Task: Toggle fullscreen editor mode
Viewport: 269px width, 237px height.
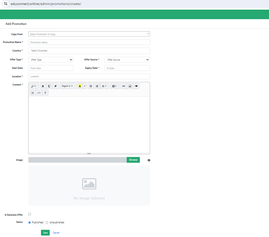Action: pyautogui.click(x=33, y=93)
